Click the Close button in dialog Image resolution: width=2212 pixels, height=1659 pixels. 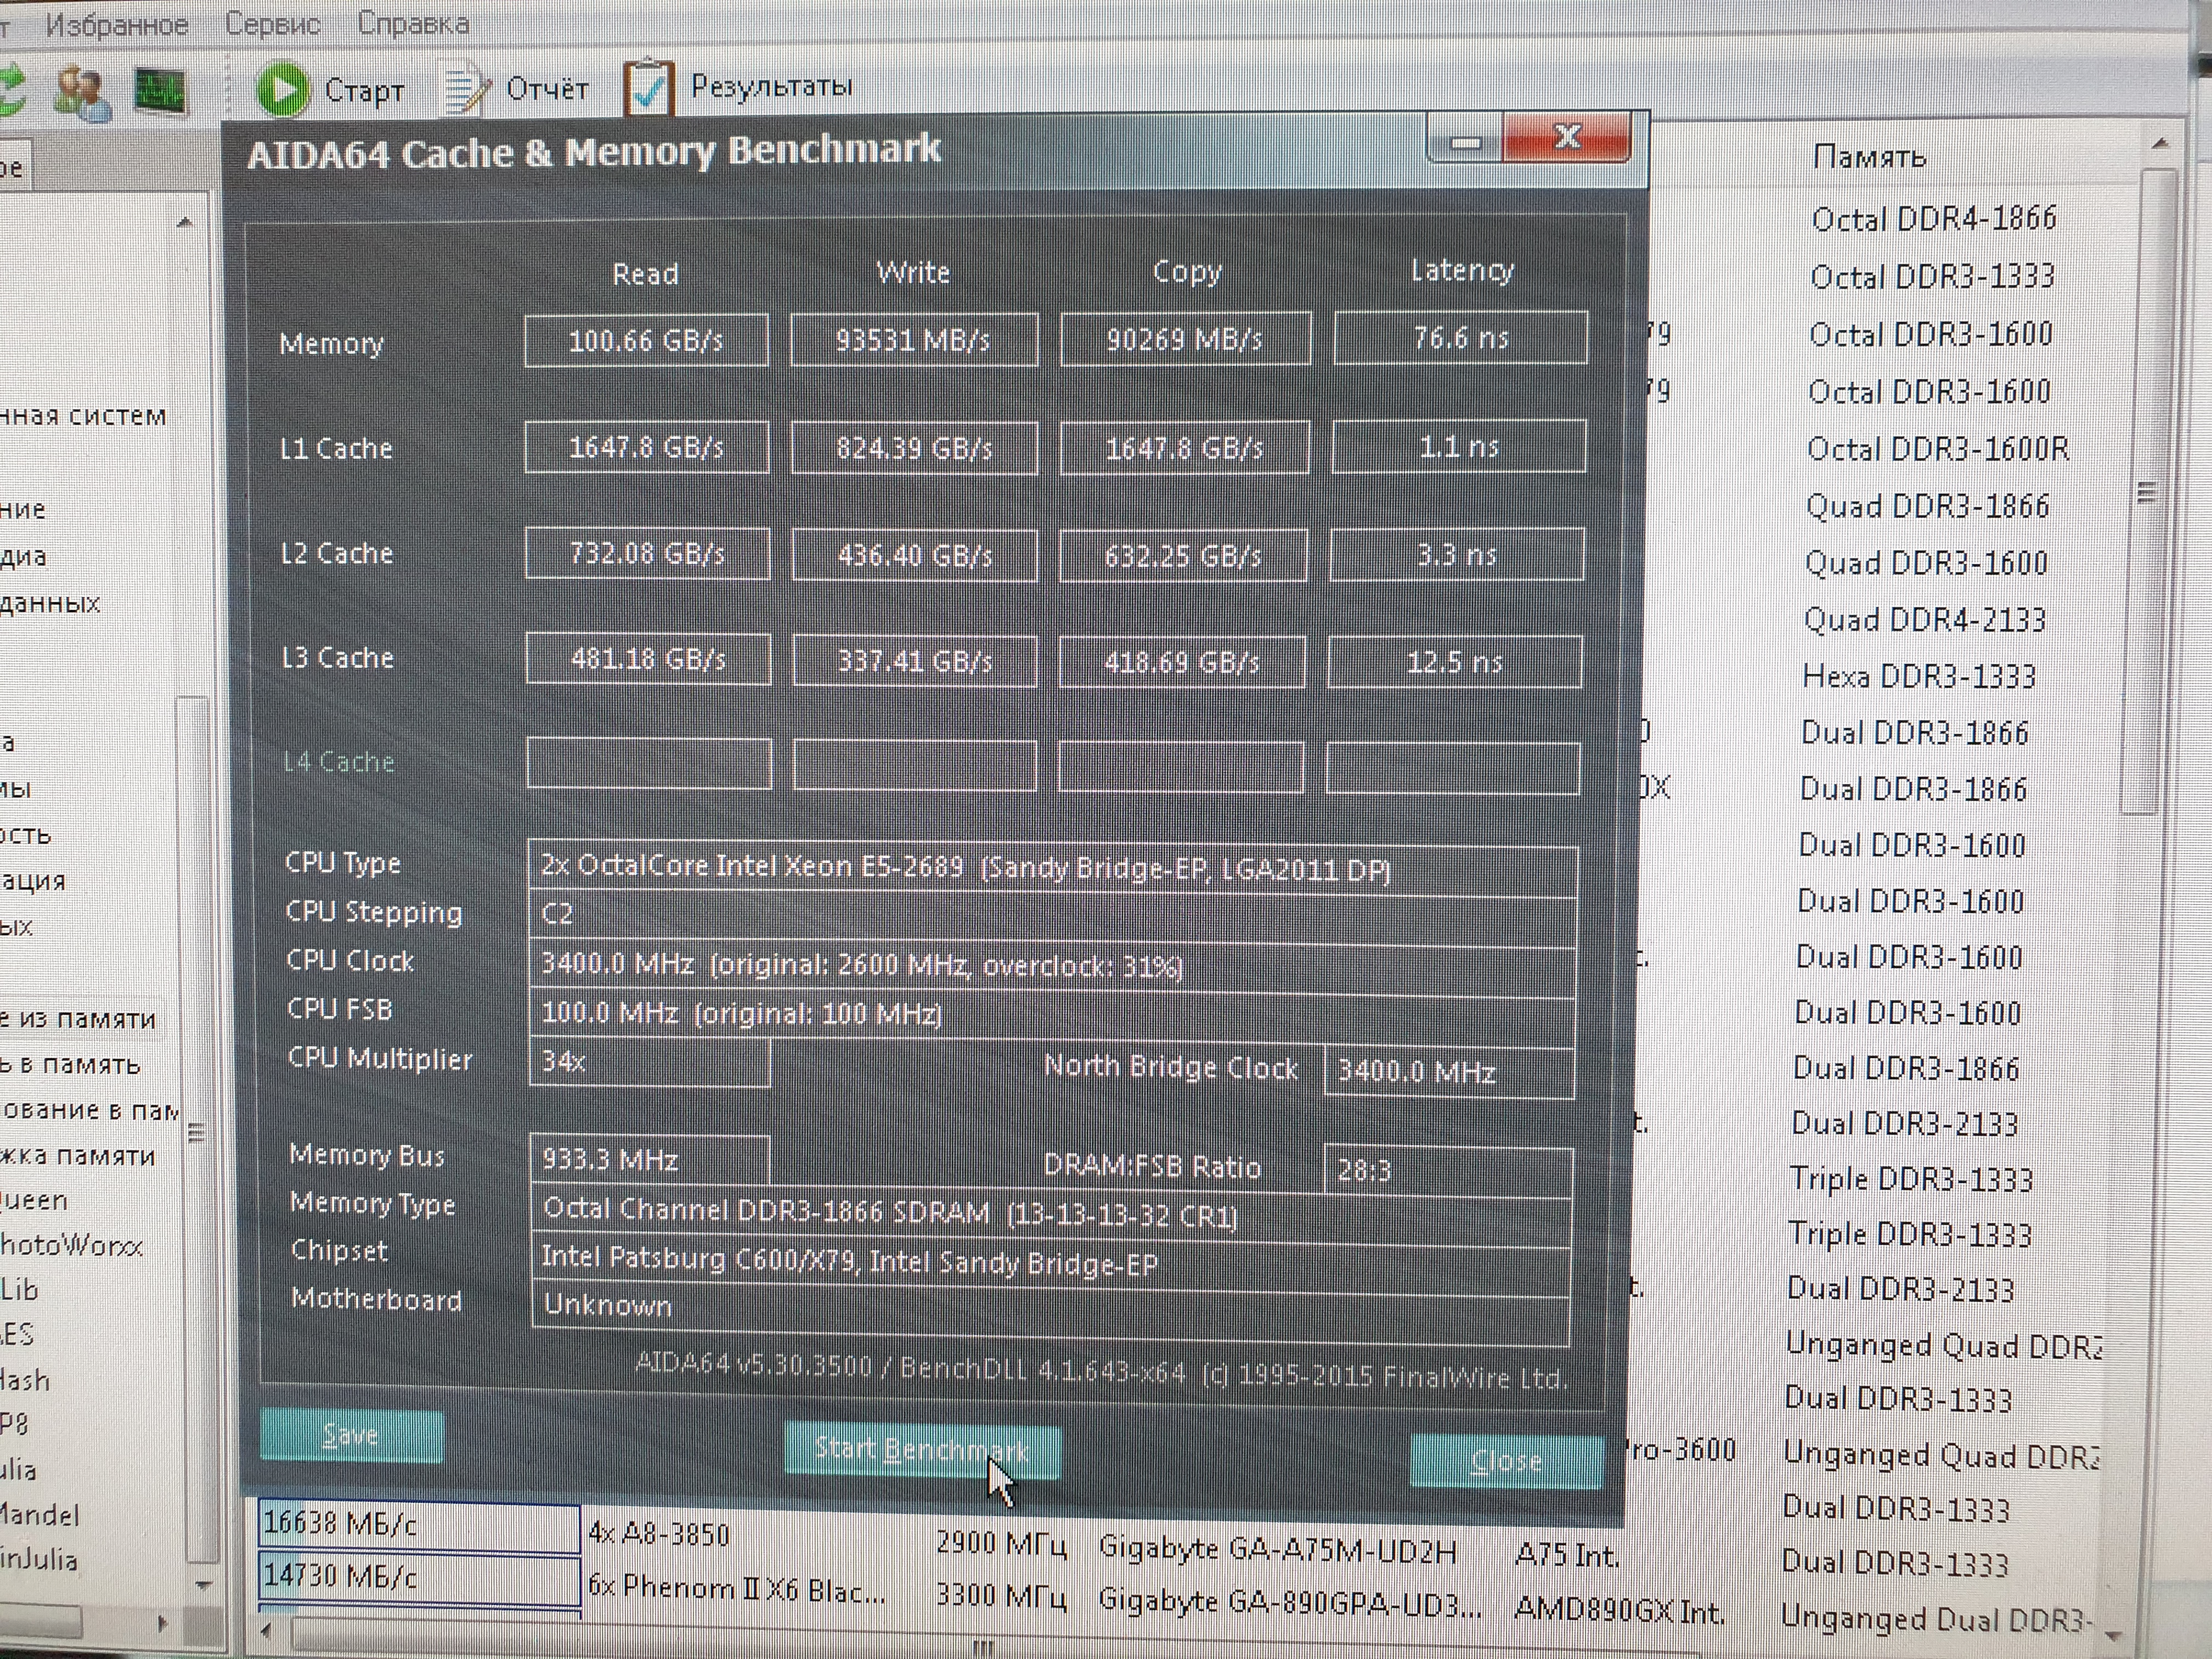(x=1505, y=1461)
